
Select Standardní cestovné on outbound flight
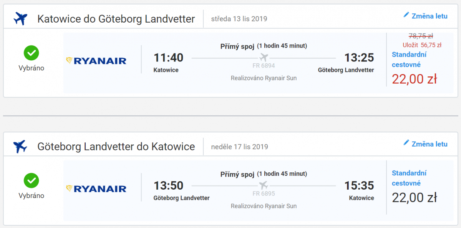(409, 59)
